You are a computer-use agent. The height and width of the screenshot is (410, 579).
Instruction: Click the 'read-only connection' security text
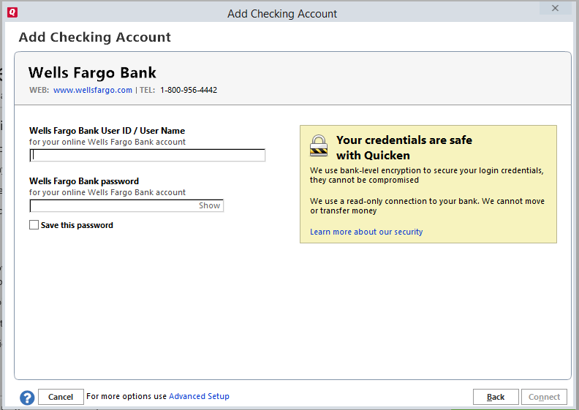(427, 206)
